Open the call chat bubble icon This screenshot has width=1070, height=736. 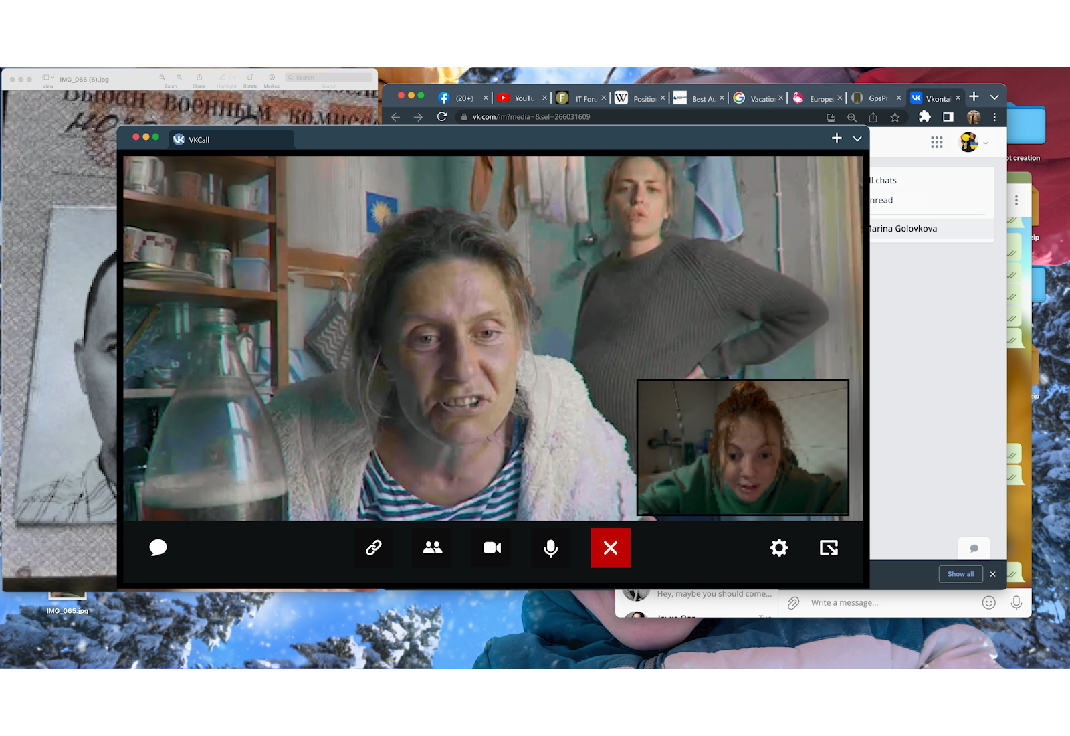pos(158,548)
